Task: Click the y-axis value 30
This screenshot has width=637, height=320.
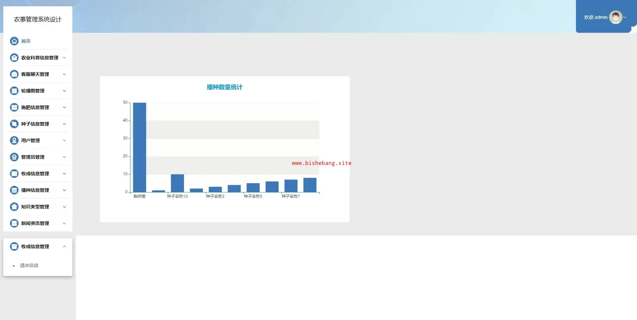Action: [x=125, y=138]
